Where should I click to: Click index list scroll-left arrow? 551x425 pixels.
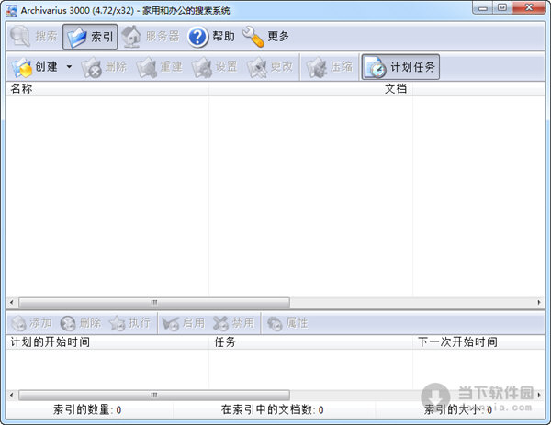click(12, 302)
